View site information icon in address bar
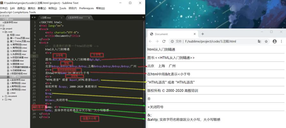Screen dimensions: 286x128 tap(172, 42)
